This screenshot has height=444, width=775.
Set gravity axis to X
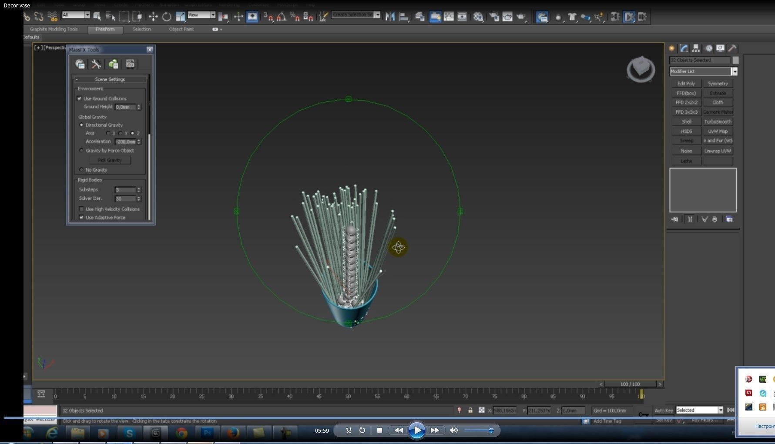108,133
